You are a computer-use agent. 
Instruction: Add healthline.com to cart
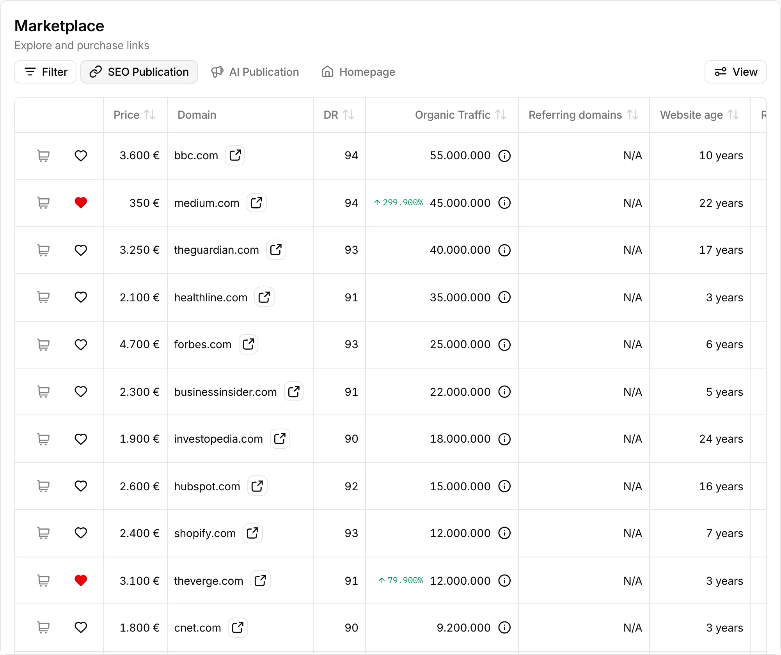43,297
